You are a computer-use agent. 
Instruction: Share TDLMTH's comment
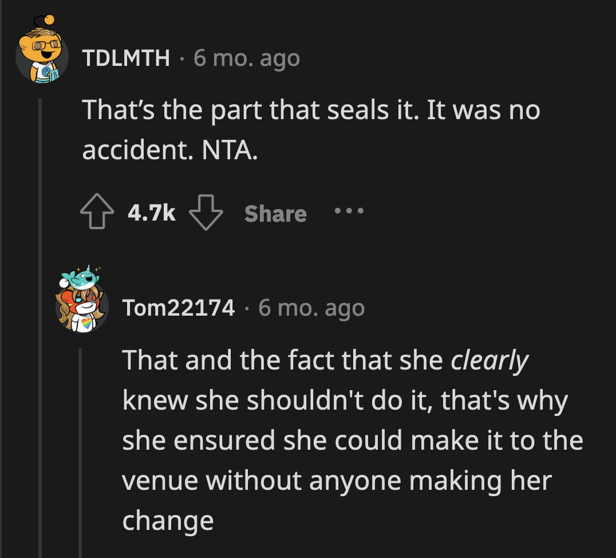275,214
